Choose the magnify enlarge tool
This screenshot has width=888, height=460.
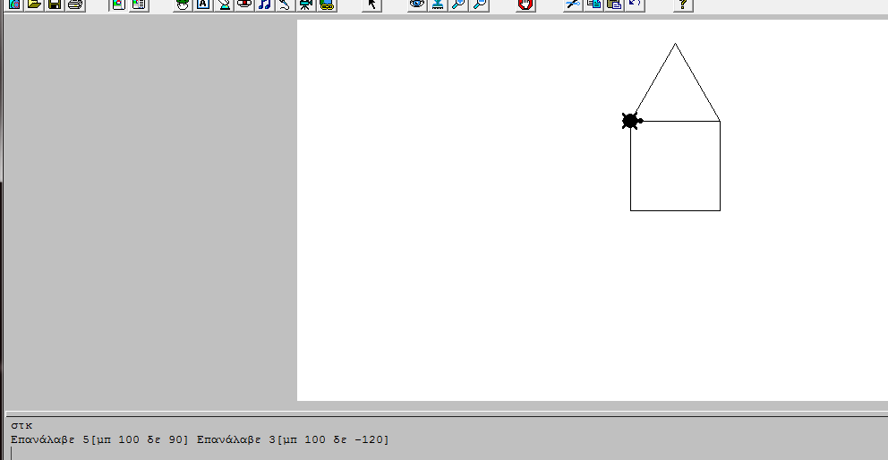point(458,4)
